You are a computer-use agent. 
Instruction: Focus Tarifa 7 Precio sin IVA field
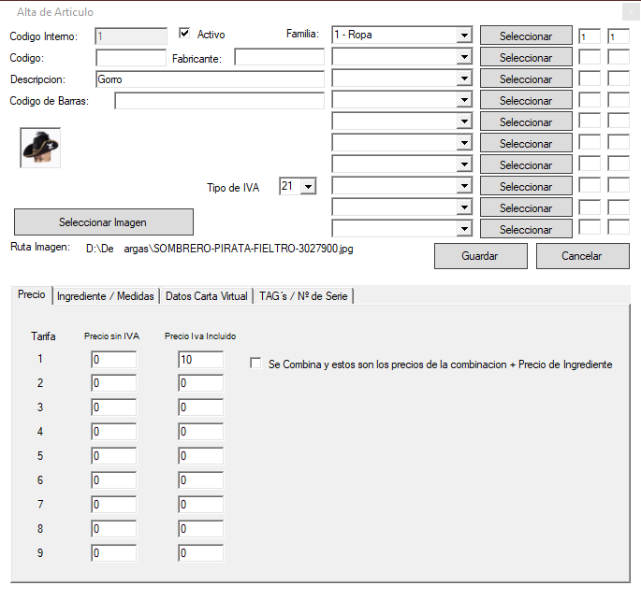coord(114,505)
